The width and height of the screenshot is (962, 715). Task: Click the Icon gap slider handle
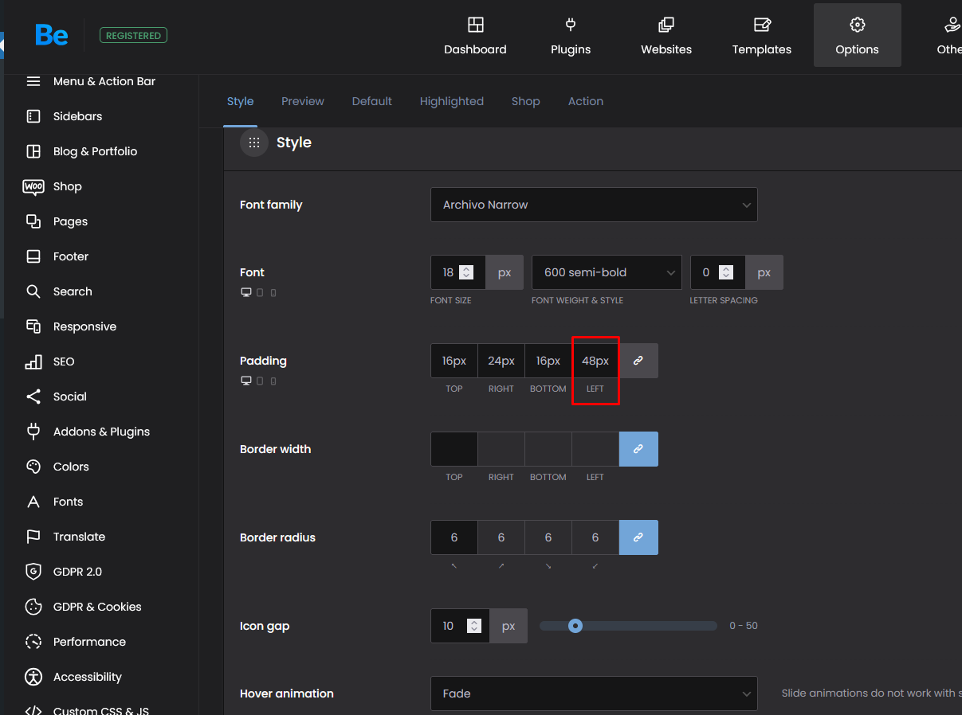[575, 626]
